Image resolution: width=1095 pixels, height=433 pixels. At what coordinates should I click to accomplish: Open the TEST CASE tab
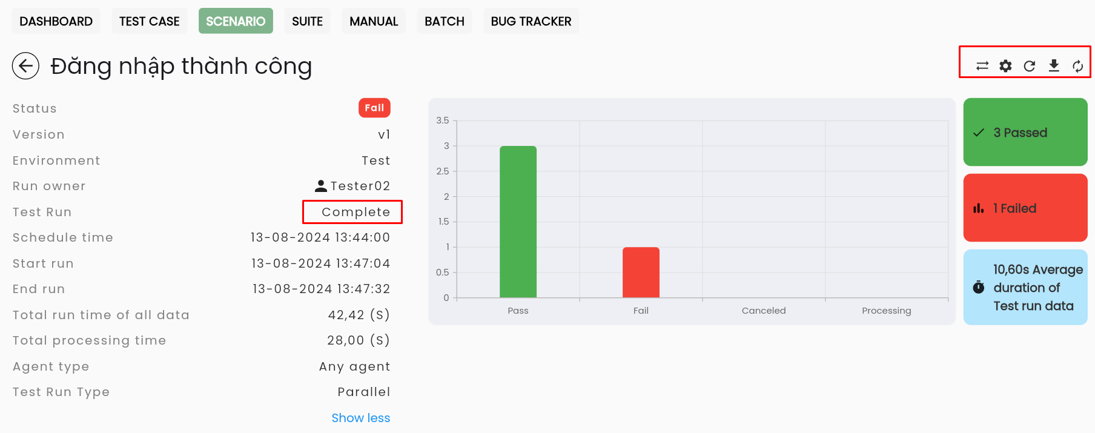coord(150,21)
